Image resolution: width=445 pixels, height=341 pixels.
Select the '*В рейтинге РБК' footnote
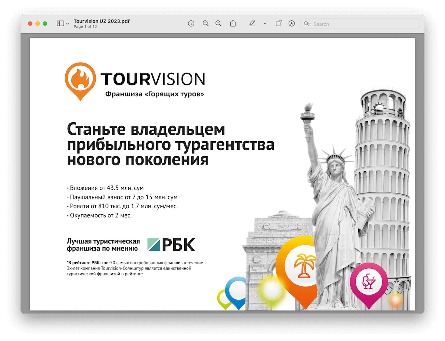point(135,268)
